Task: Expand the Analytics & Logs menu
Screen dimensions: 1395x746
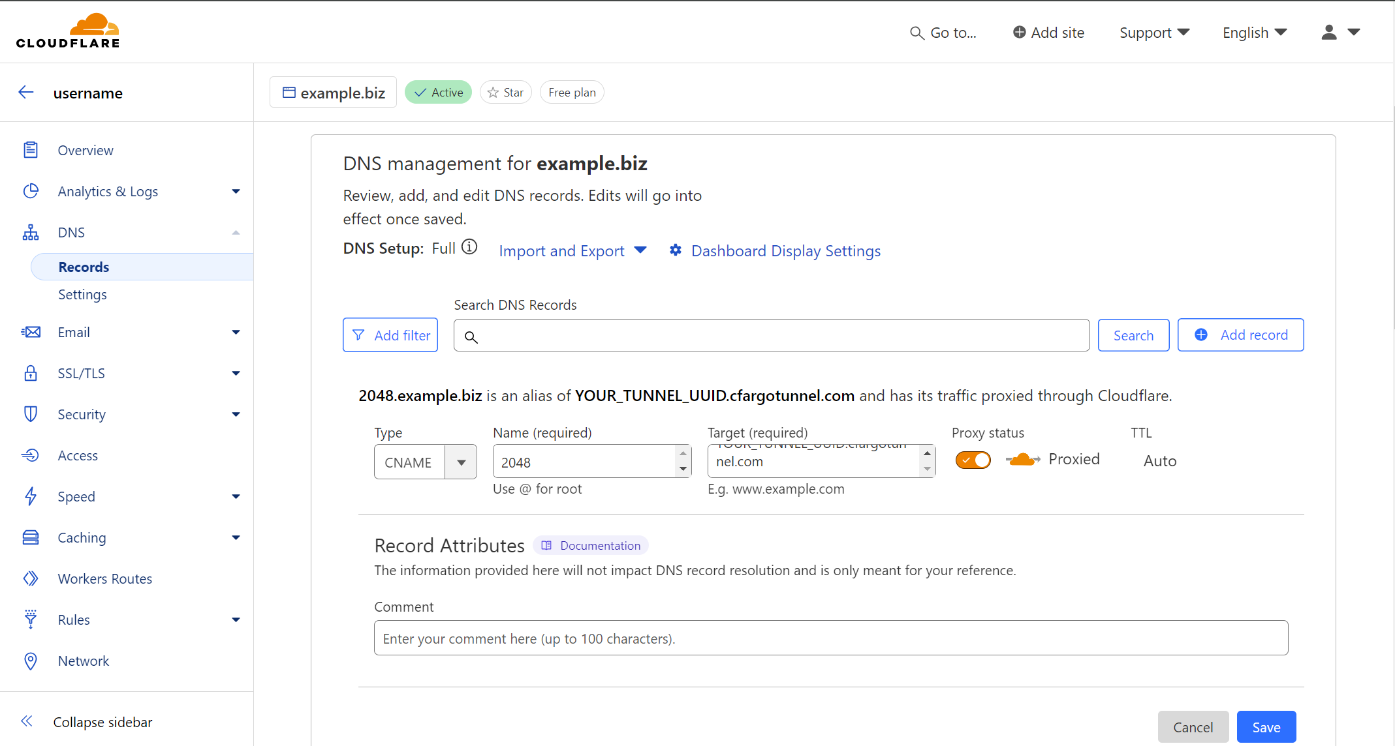Action: click(x=236, y=191)
